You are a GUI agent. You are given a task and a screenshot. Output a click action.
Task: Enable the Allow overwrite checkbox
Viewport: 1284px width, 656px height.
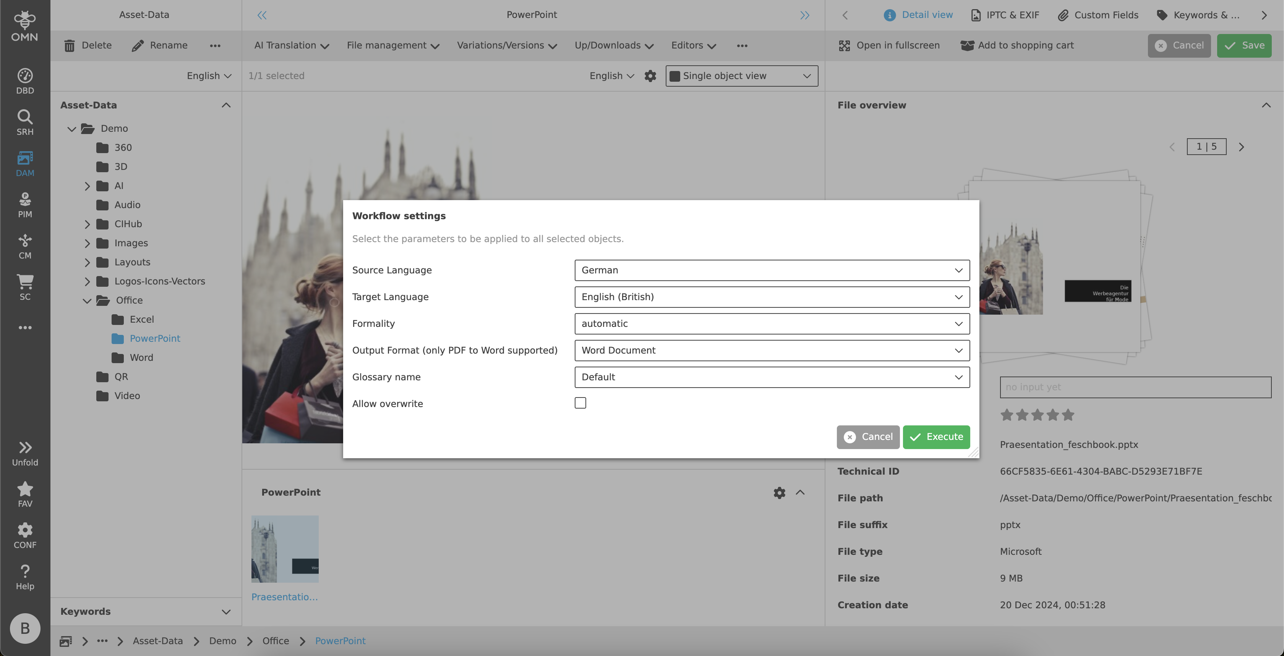point(580,403)
